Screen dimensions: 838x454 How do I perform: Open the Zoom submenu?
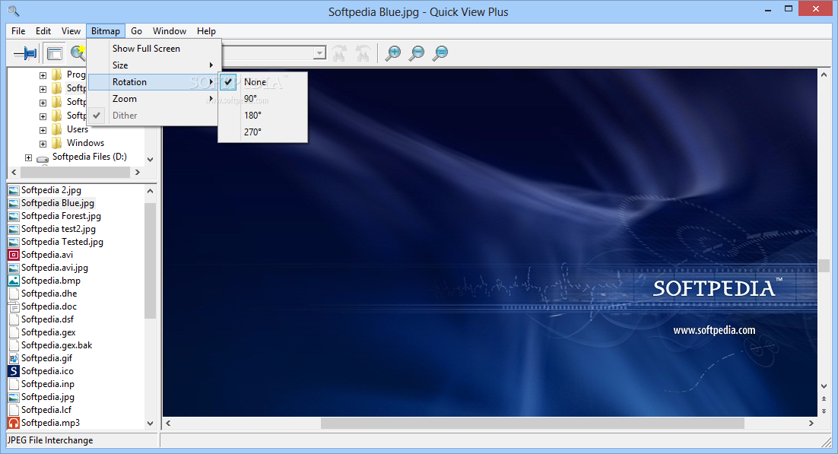point(153,99)
